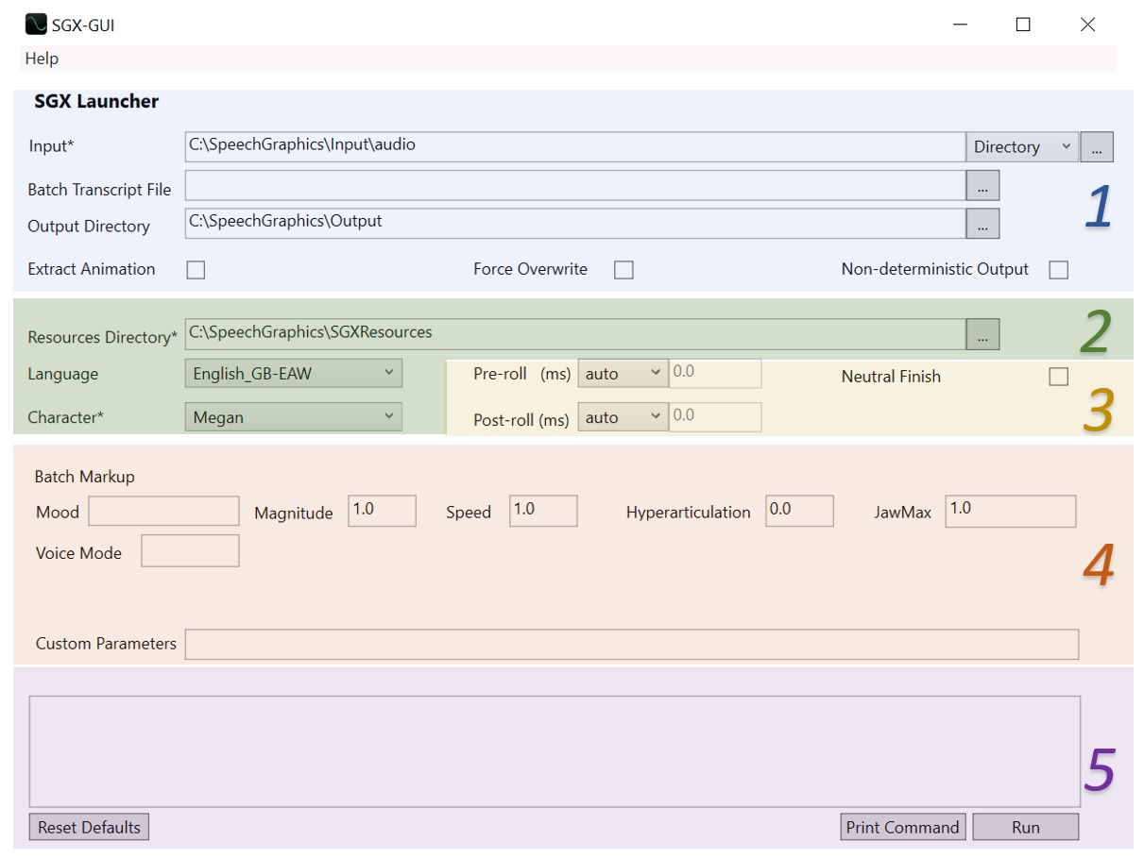The height and width of the screenshot is (859, 1144).
Task: Enable the Extract Animation checkbox
Action: pos(196,270)
